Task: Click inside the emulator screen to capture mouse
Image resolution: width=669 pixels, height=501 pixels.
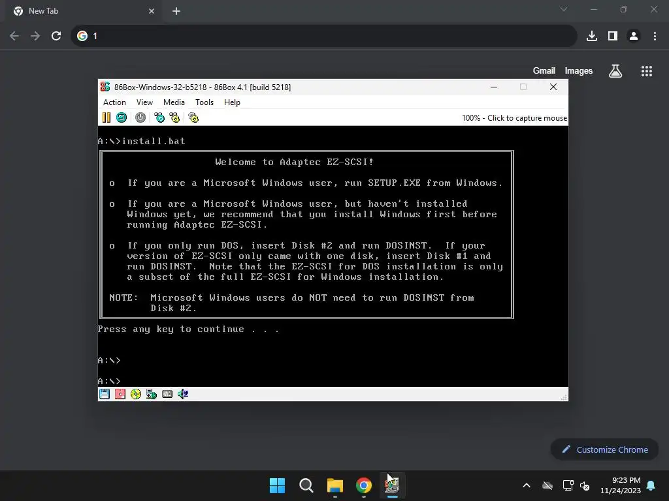Action: (x=333, y=256)
